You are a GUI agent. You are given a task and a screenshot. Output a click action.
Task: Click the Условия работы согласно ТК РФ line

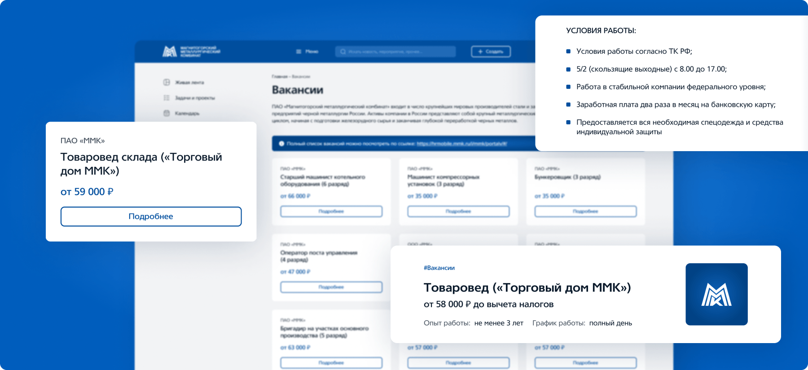634,52
